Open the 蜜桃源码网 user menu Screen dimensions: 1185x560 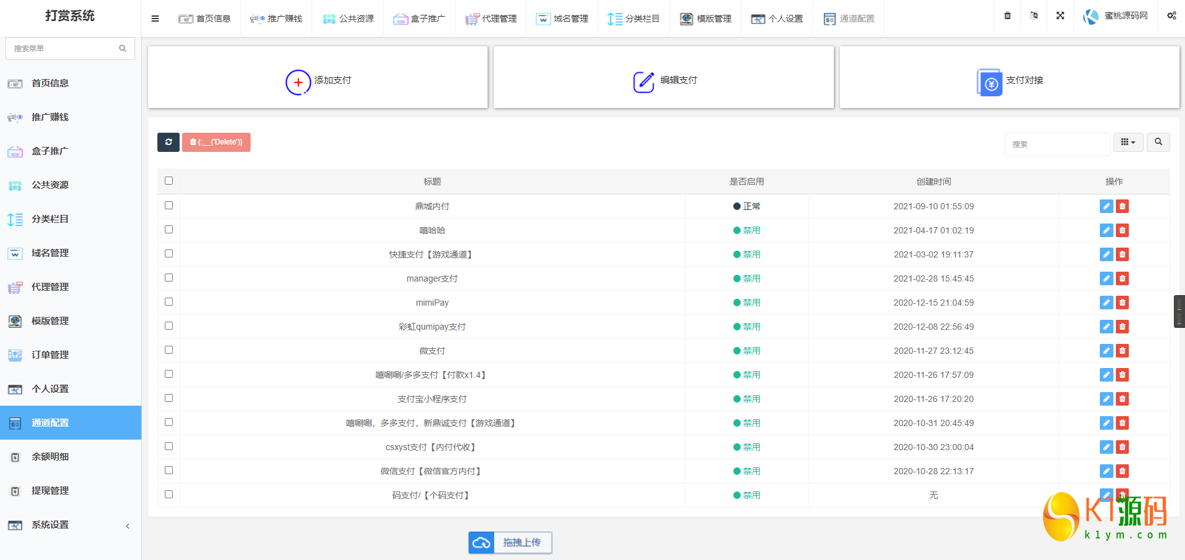(x=1116, y=16)
